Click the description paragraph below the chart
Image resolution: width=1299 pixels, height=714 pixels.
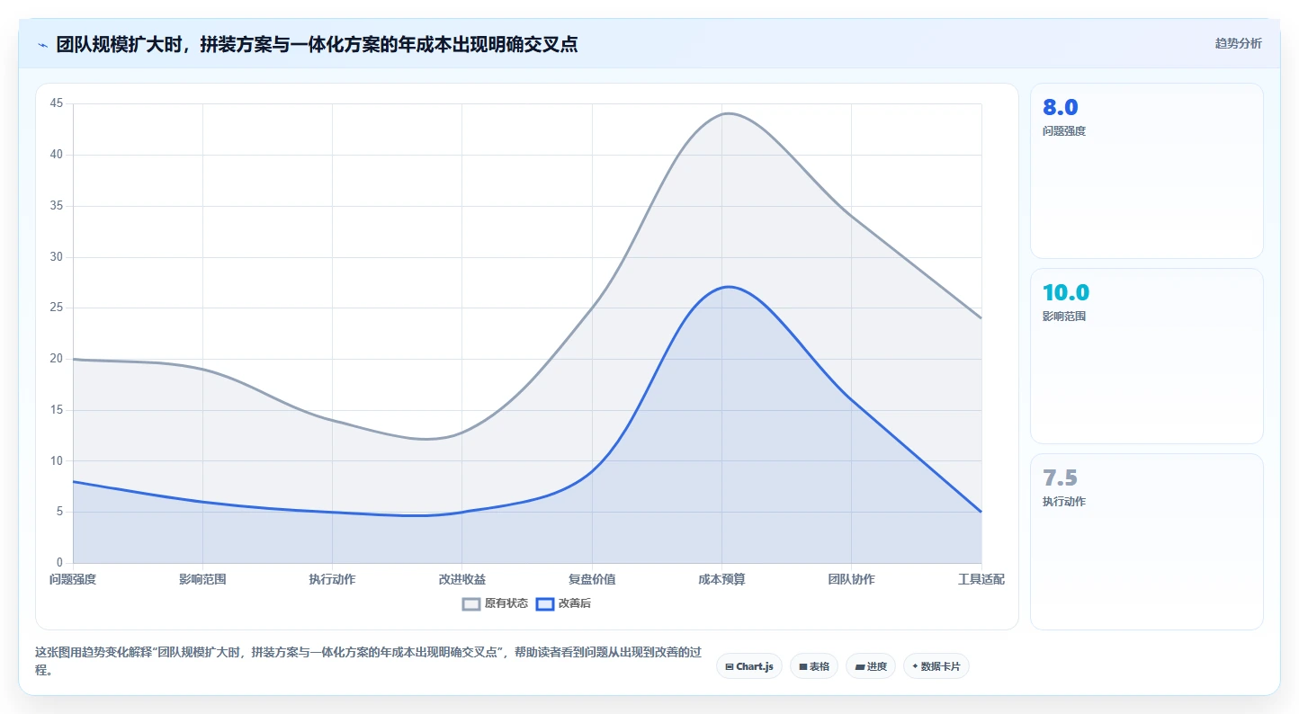tap(368, 661)
